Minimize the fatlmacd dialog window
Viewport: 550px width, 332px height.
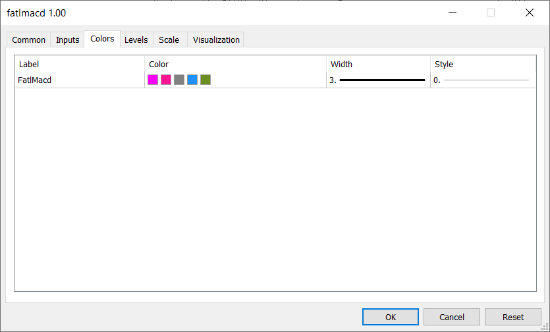click(x=453, y=13)
